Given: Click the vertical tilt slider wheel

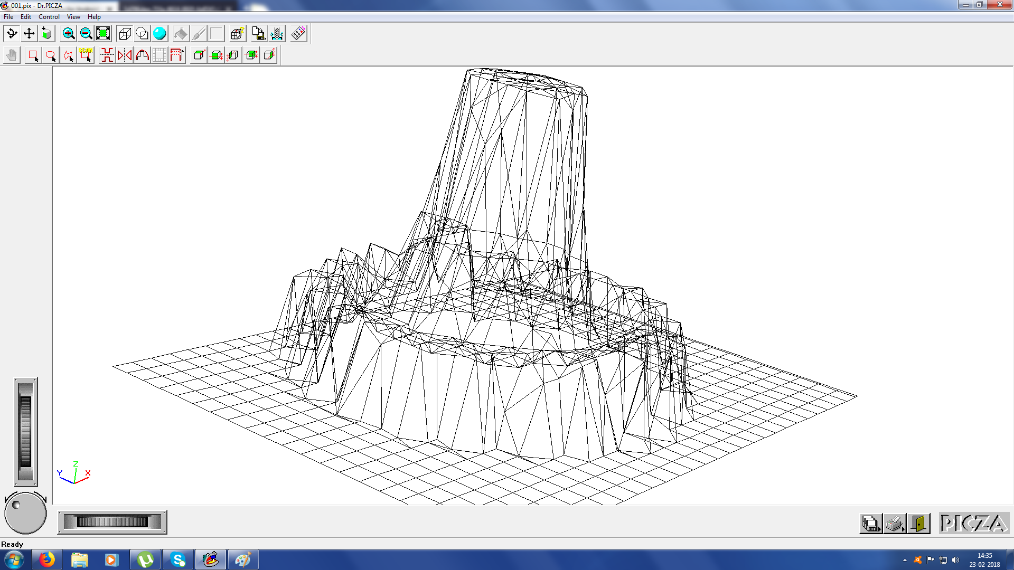Looking at the screenshot, I should [x=25, y=431].
